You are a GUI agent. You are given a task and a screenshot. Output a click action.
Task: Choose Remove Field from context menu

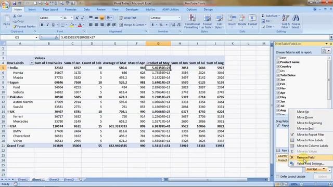[x=311, y=157]
